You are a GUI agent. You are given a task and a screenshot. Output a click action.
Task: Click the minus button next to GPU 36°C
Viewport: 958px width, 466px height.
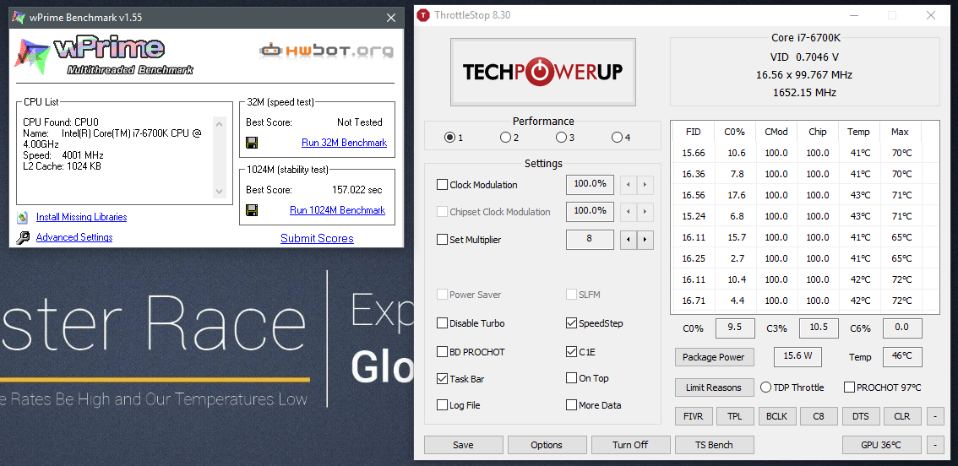[x=935, y=445]
